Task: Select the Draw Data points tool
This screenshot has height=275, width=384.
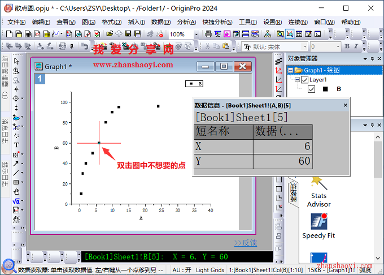Action: 16,136
